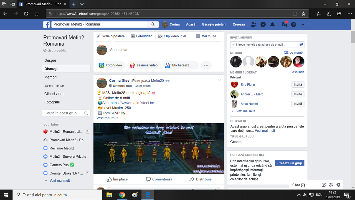
Task: Open the notifications bell
Action: tap(273, 24)
